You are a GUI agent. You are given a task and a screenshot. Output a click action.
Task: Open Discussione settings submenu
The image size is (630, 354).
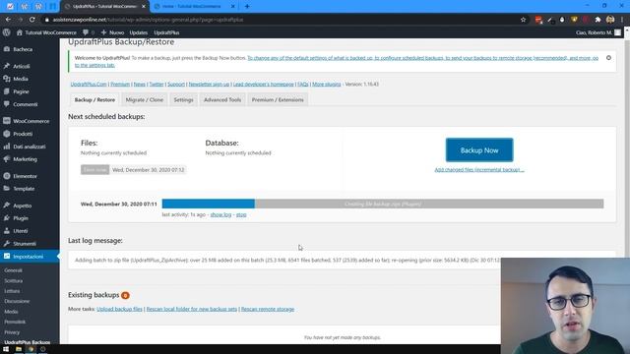[17, 301]
